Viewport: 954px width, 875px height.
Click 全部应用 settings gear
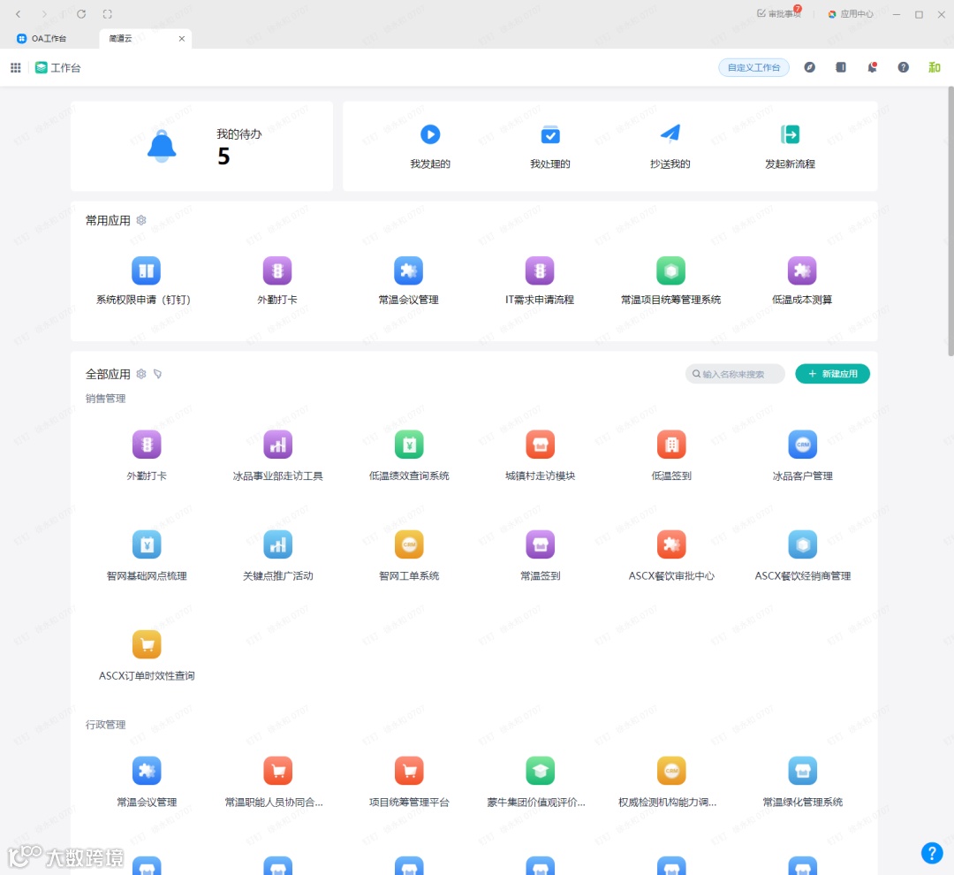click(x=141, y=374)
